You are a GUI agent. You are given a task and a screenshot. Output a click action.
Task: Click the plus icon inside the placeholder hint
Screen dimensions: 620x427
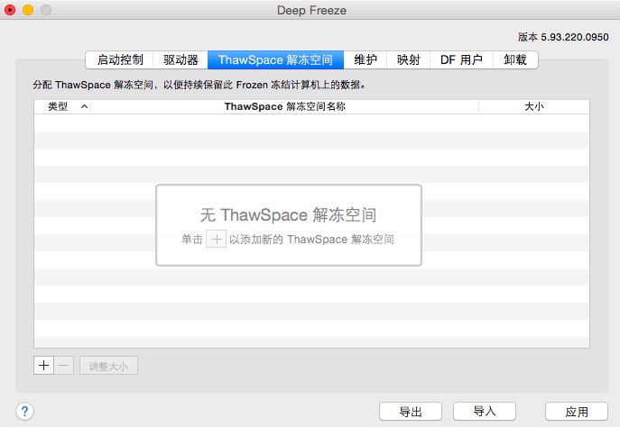pos(216,239)
